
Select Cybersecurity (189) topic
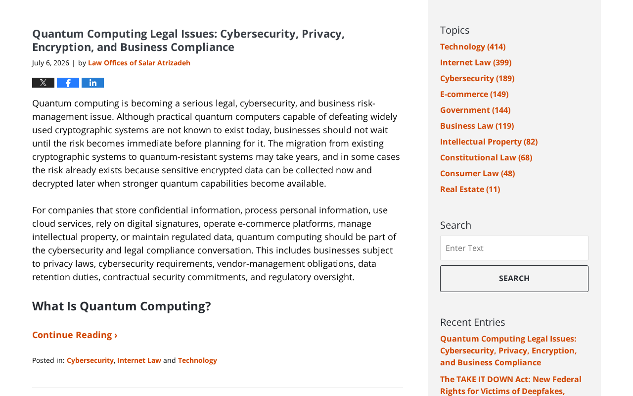tap(477, 78)
